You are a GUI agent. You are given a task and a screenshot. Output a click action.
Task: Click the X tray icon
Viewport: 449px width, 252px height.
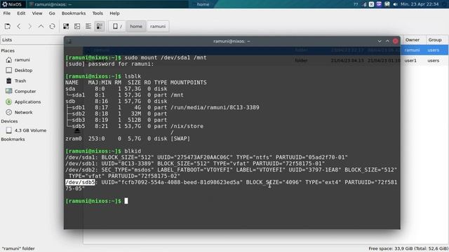tap(371, 4)
